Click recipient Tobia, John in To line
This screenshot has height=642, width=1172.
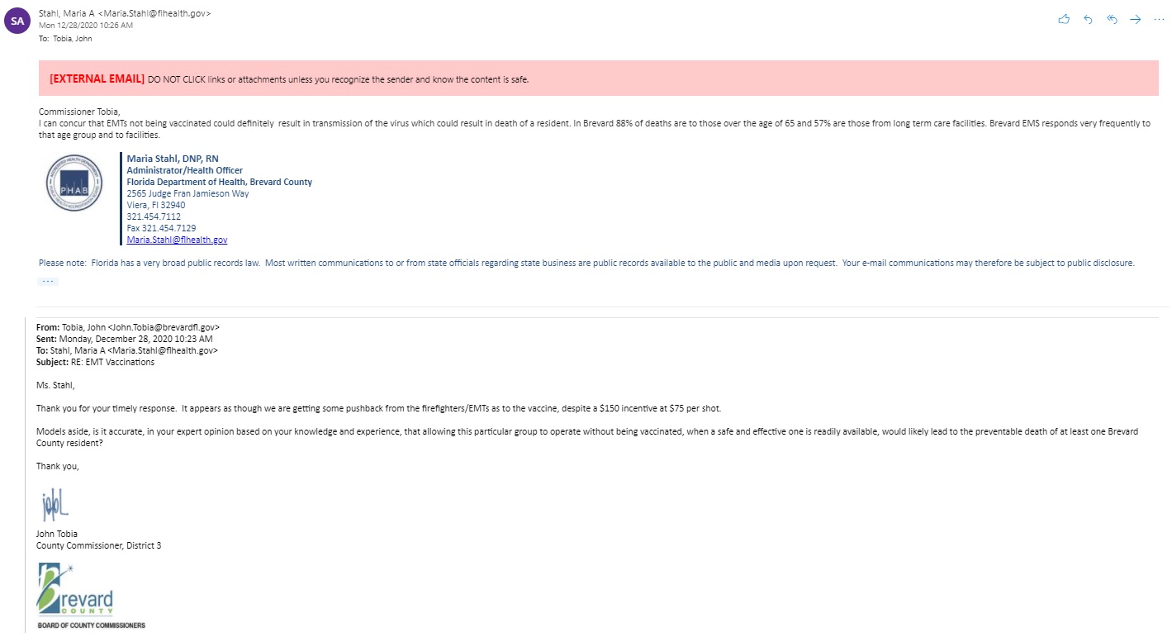pyautogui.click(x=73, y=39)
